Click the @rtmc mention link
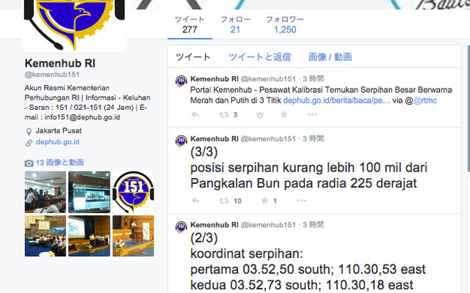This screenshot has width=470, height=293. [x=424, y=100]
